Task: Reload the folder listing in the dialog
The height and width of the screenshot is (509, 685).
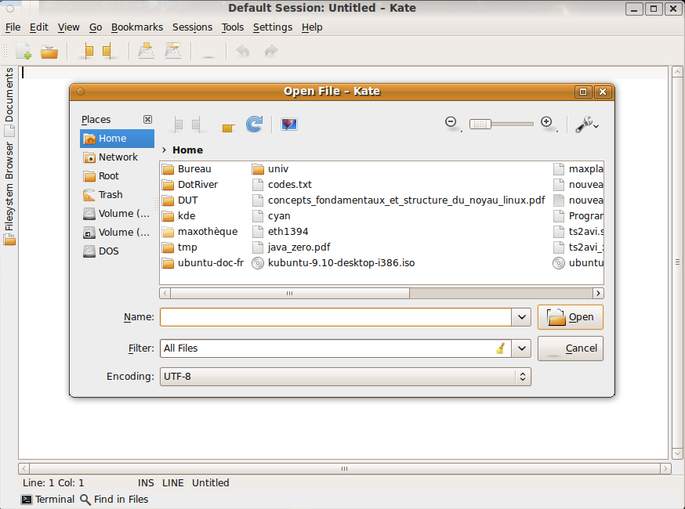Action: 254,125
